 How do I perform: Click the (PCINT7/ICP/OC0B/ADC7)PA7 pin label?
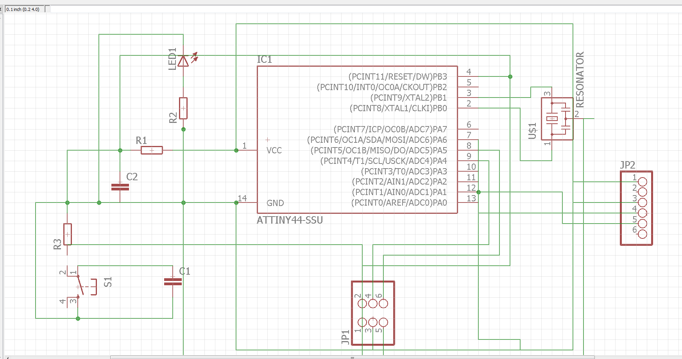(390, 129)
